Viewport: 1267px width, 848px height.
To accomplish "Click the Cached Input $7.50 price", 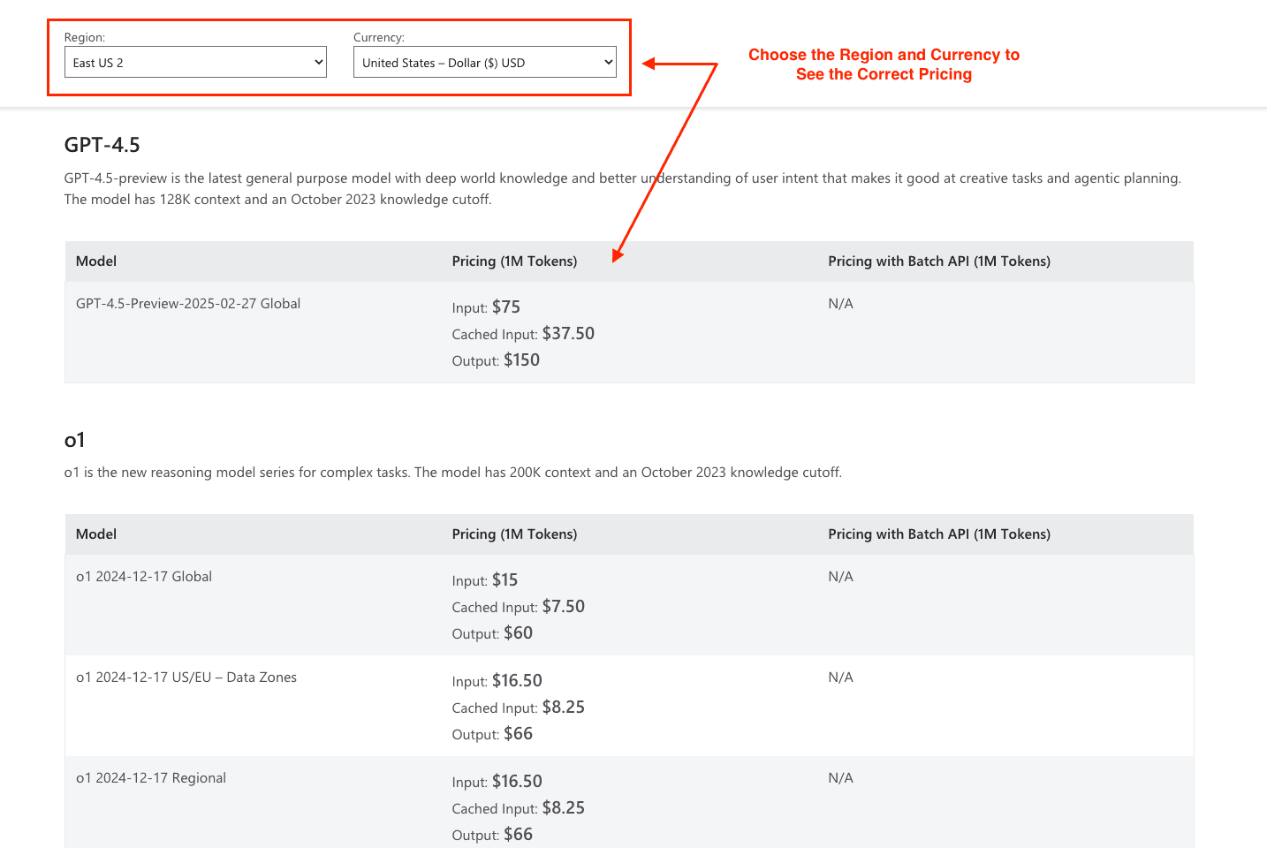I will (x=519, y=607).
